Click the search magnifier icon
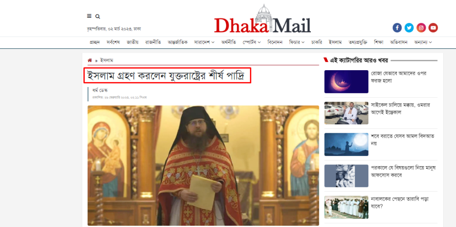 tap(98, 16)
